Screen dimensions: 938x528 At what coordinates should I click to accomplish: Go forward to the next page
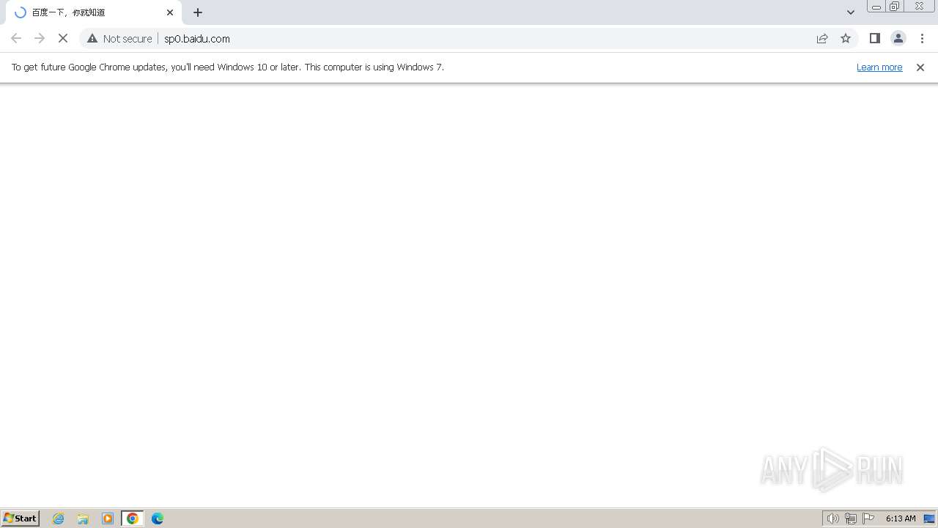click(40, 38)
